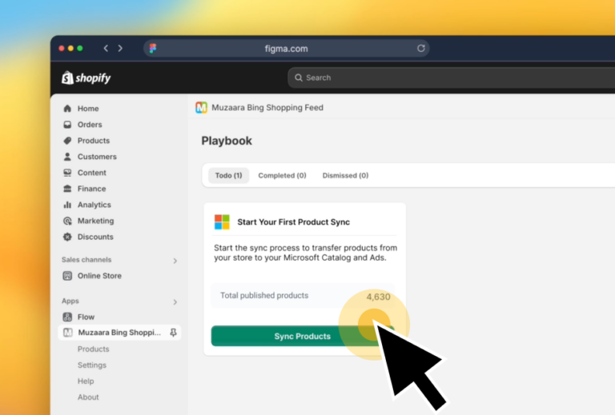
Task: Open Help under Muzaara app
Action: point(86,381)
